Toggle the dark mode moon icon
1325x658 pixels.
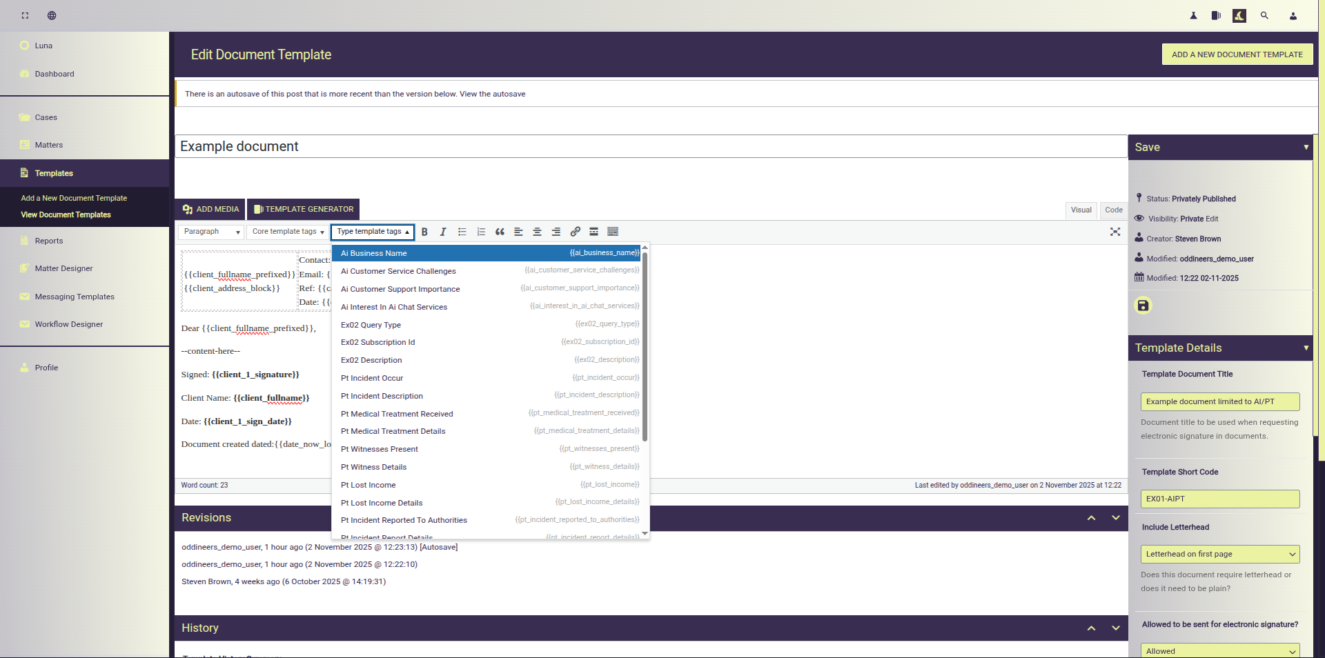(x=1239, y=15)
